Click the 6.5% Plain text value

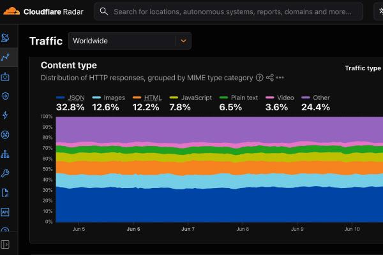[x=230, y=107]
